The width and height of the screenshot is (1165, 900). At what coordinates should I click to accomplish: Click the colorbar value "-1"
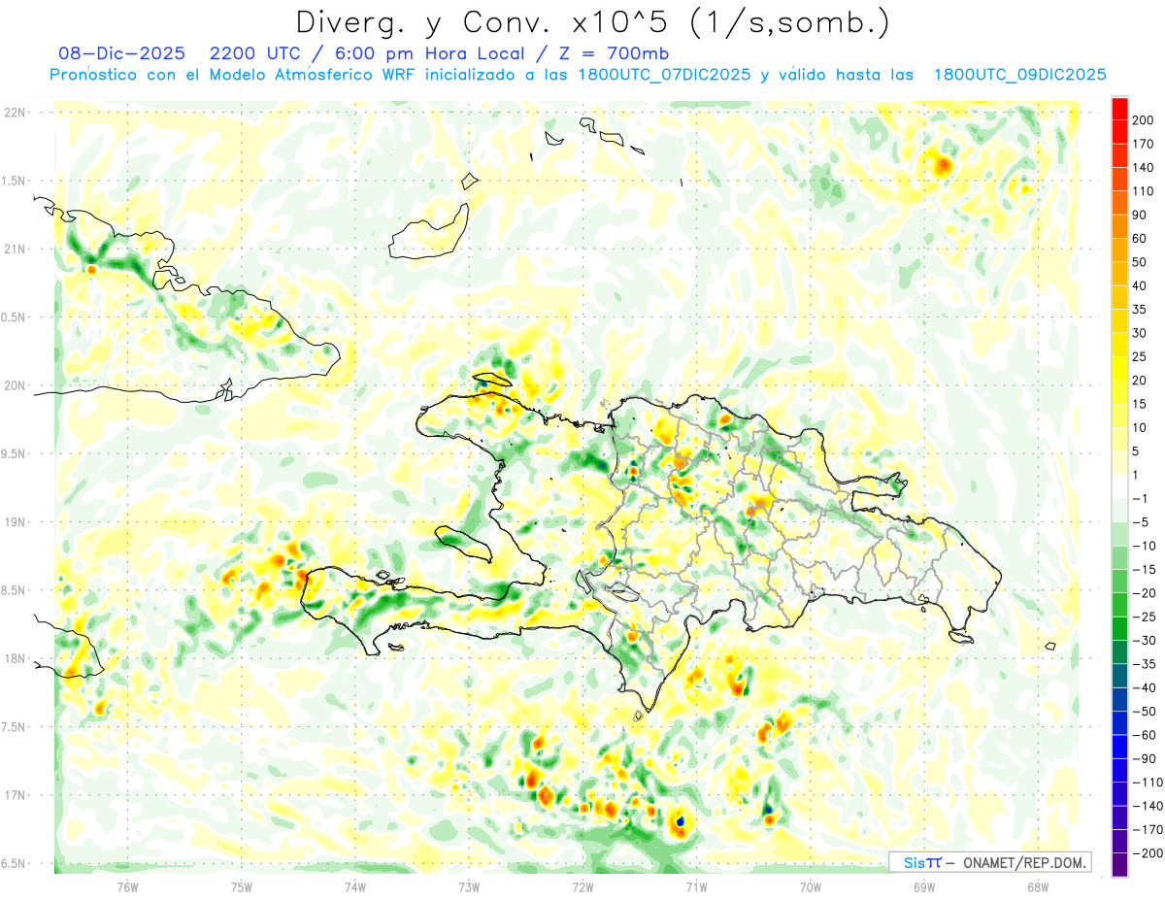pos(1140,499)
